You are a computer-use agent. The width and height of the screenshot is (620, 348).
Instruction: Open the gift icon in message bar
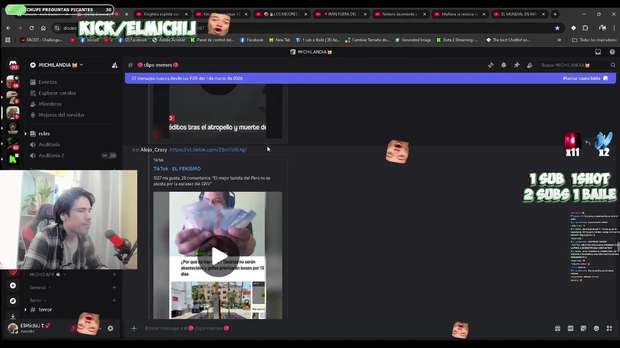click(x=558, y=328)
